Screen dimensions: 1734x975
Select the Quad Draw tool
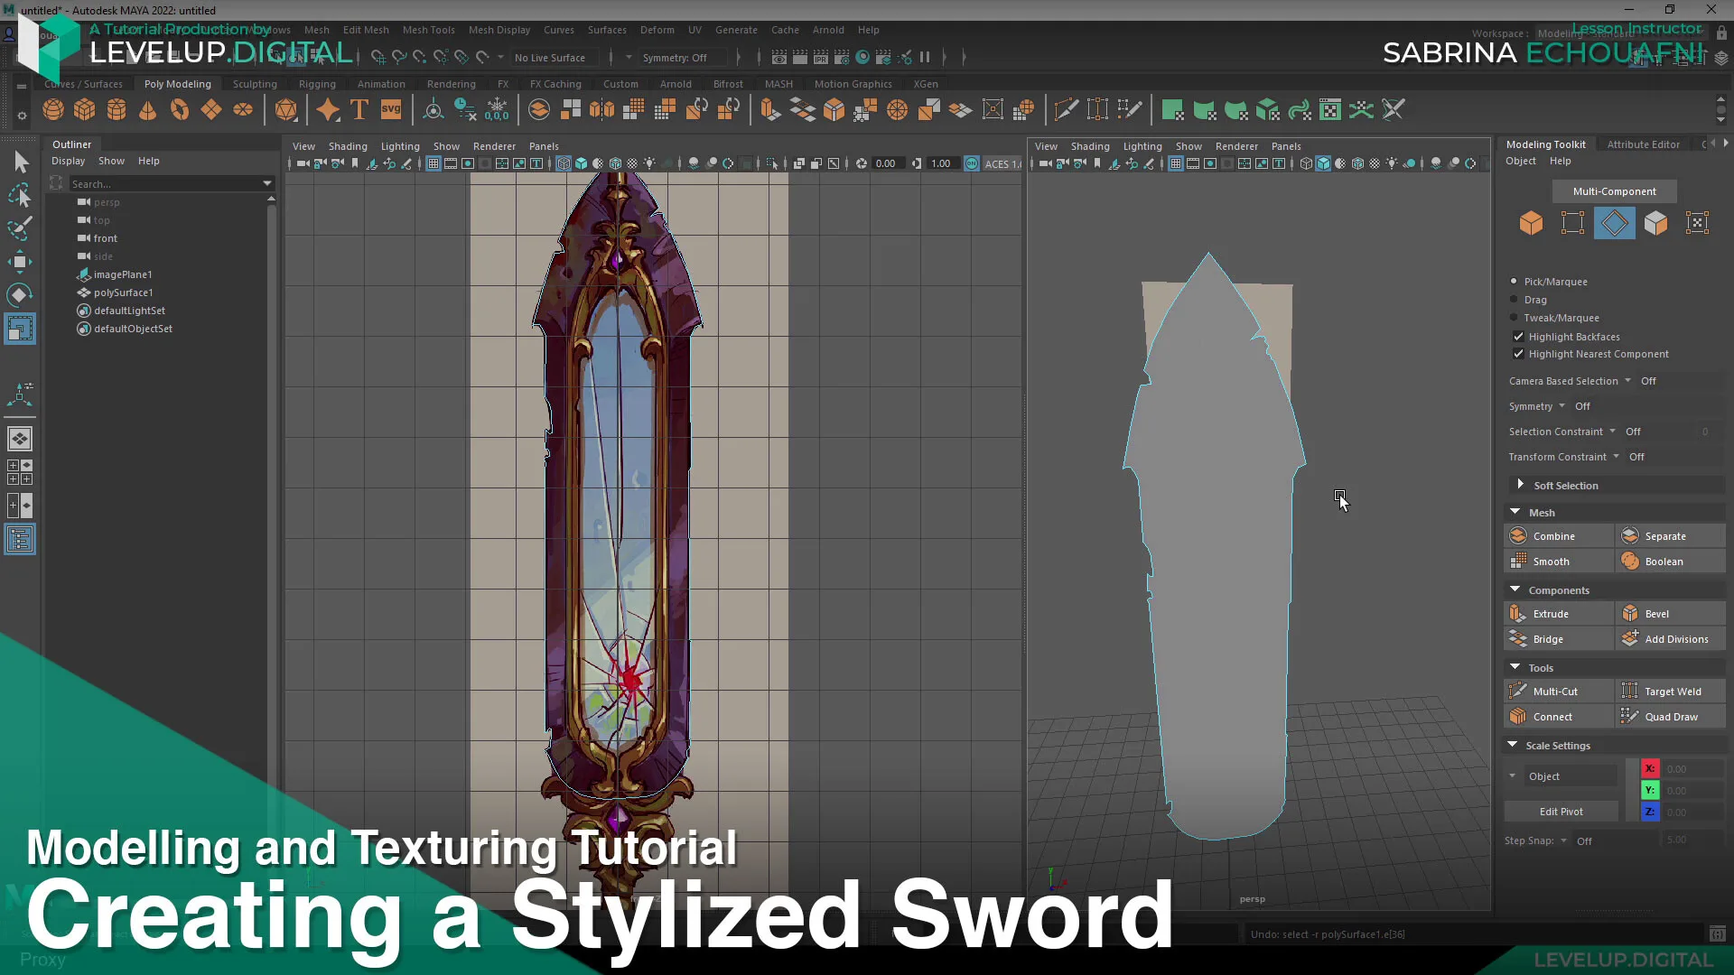coord(1671,716)
